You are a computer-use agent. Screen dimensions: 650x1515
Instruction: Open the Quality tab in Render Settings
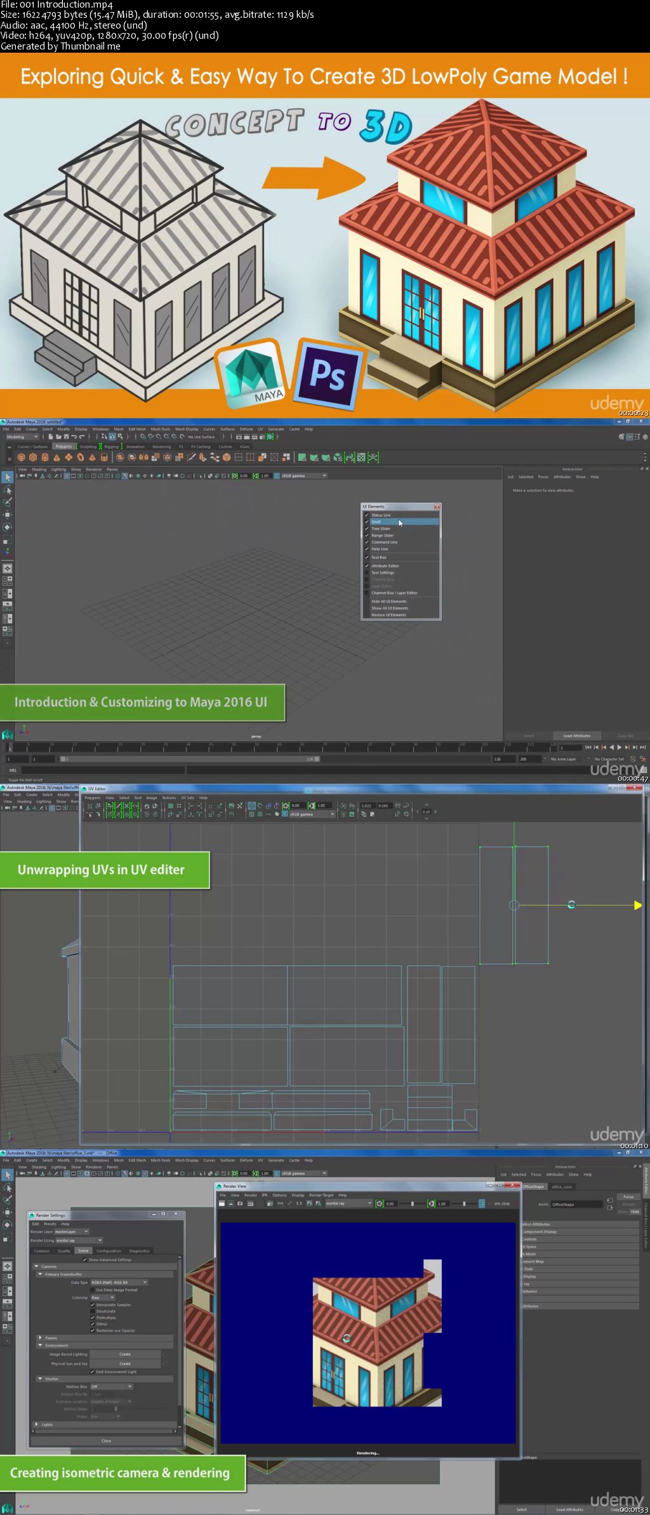click(64, 1251)
